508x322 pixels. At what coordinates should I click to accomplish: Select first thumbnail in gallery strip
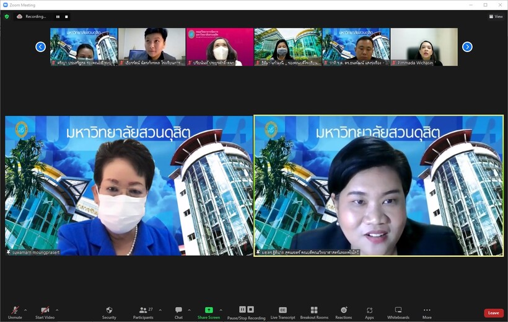pyautogui.click(x=84, y=47)
